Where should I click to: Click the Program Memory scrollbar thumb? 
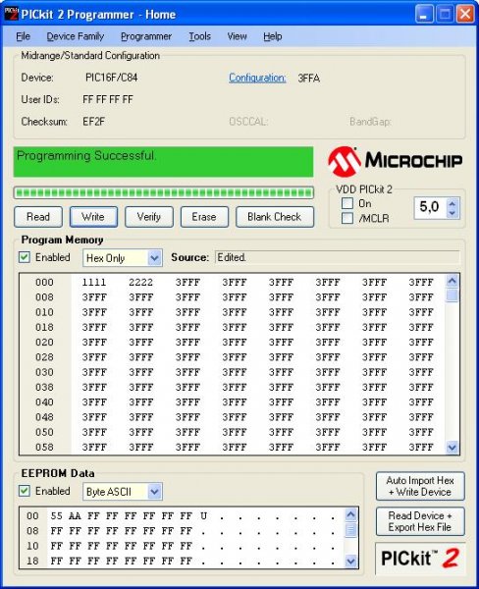point(452,295)
